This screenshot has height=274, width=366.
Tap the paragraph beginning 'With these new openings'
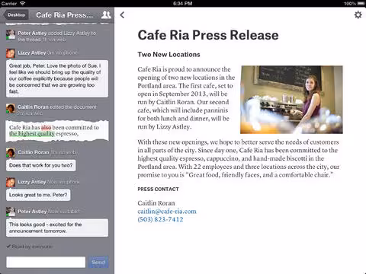[x=239, y=158]
